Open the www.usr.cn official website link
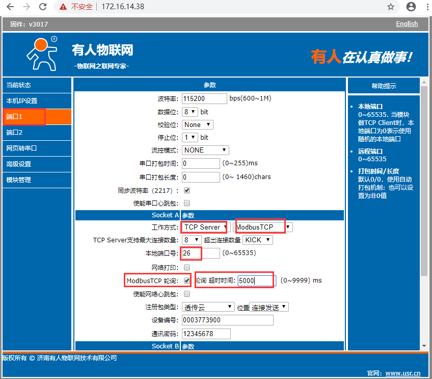The image size is (432, 379). point(403,373)
